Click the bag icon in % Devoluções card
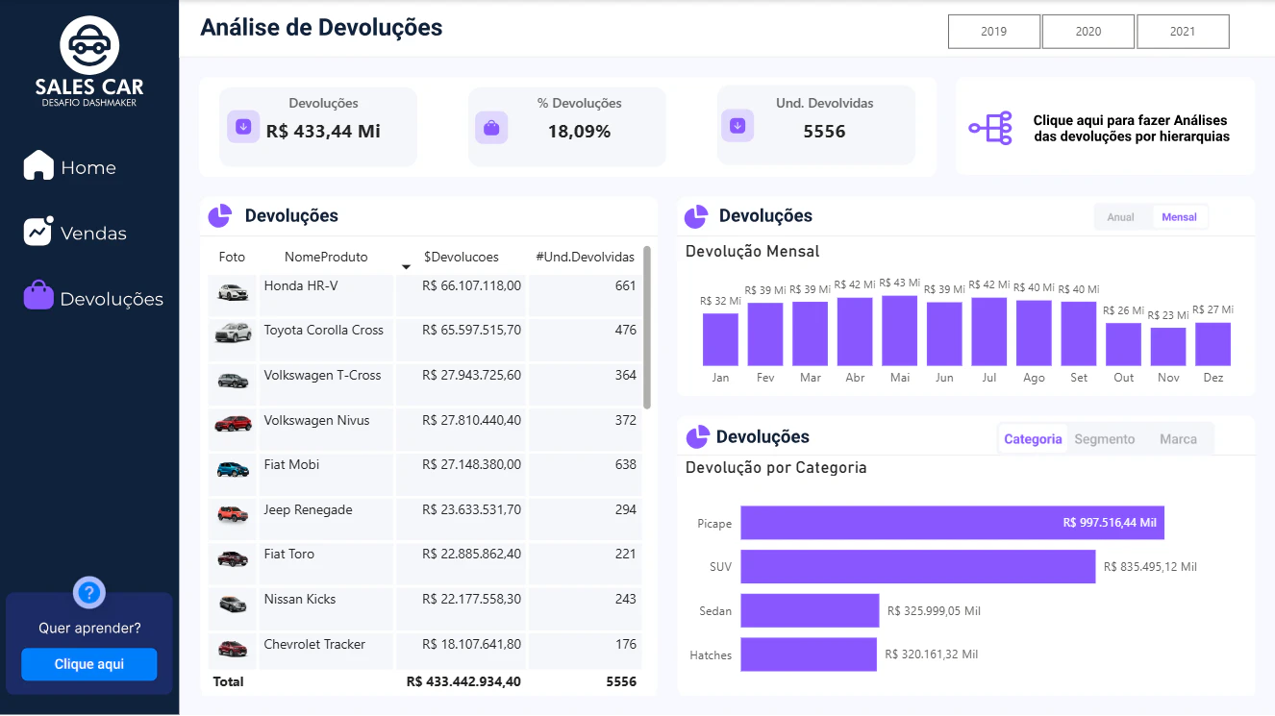The width and height of the screenshot is (1275, 716). [491, 127]
